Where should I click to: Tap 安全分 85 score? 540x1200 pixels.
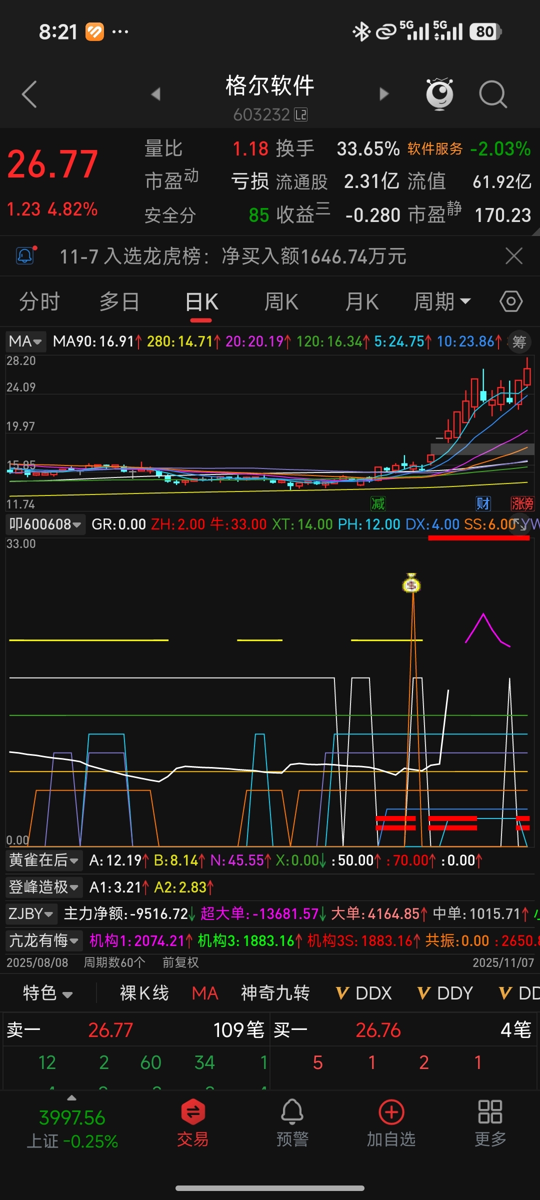point(259,215)
